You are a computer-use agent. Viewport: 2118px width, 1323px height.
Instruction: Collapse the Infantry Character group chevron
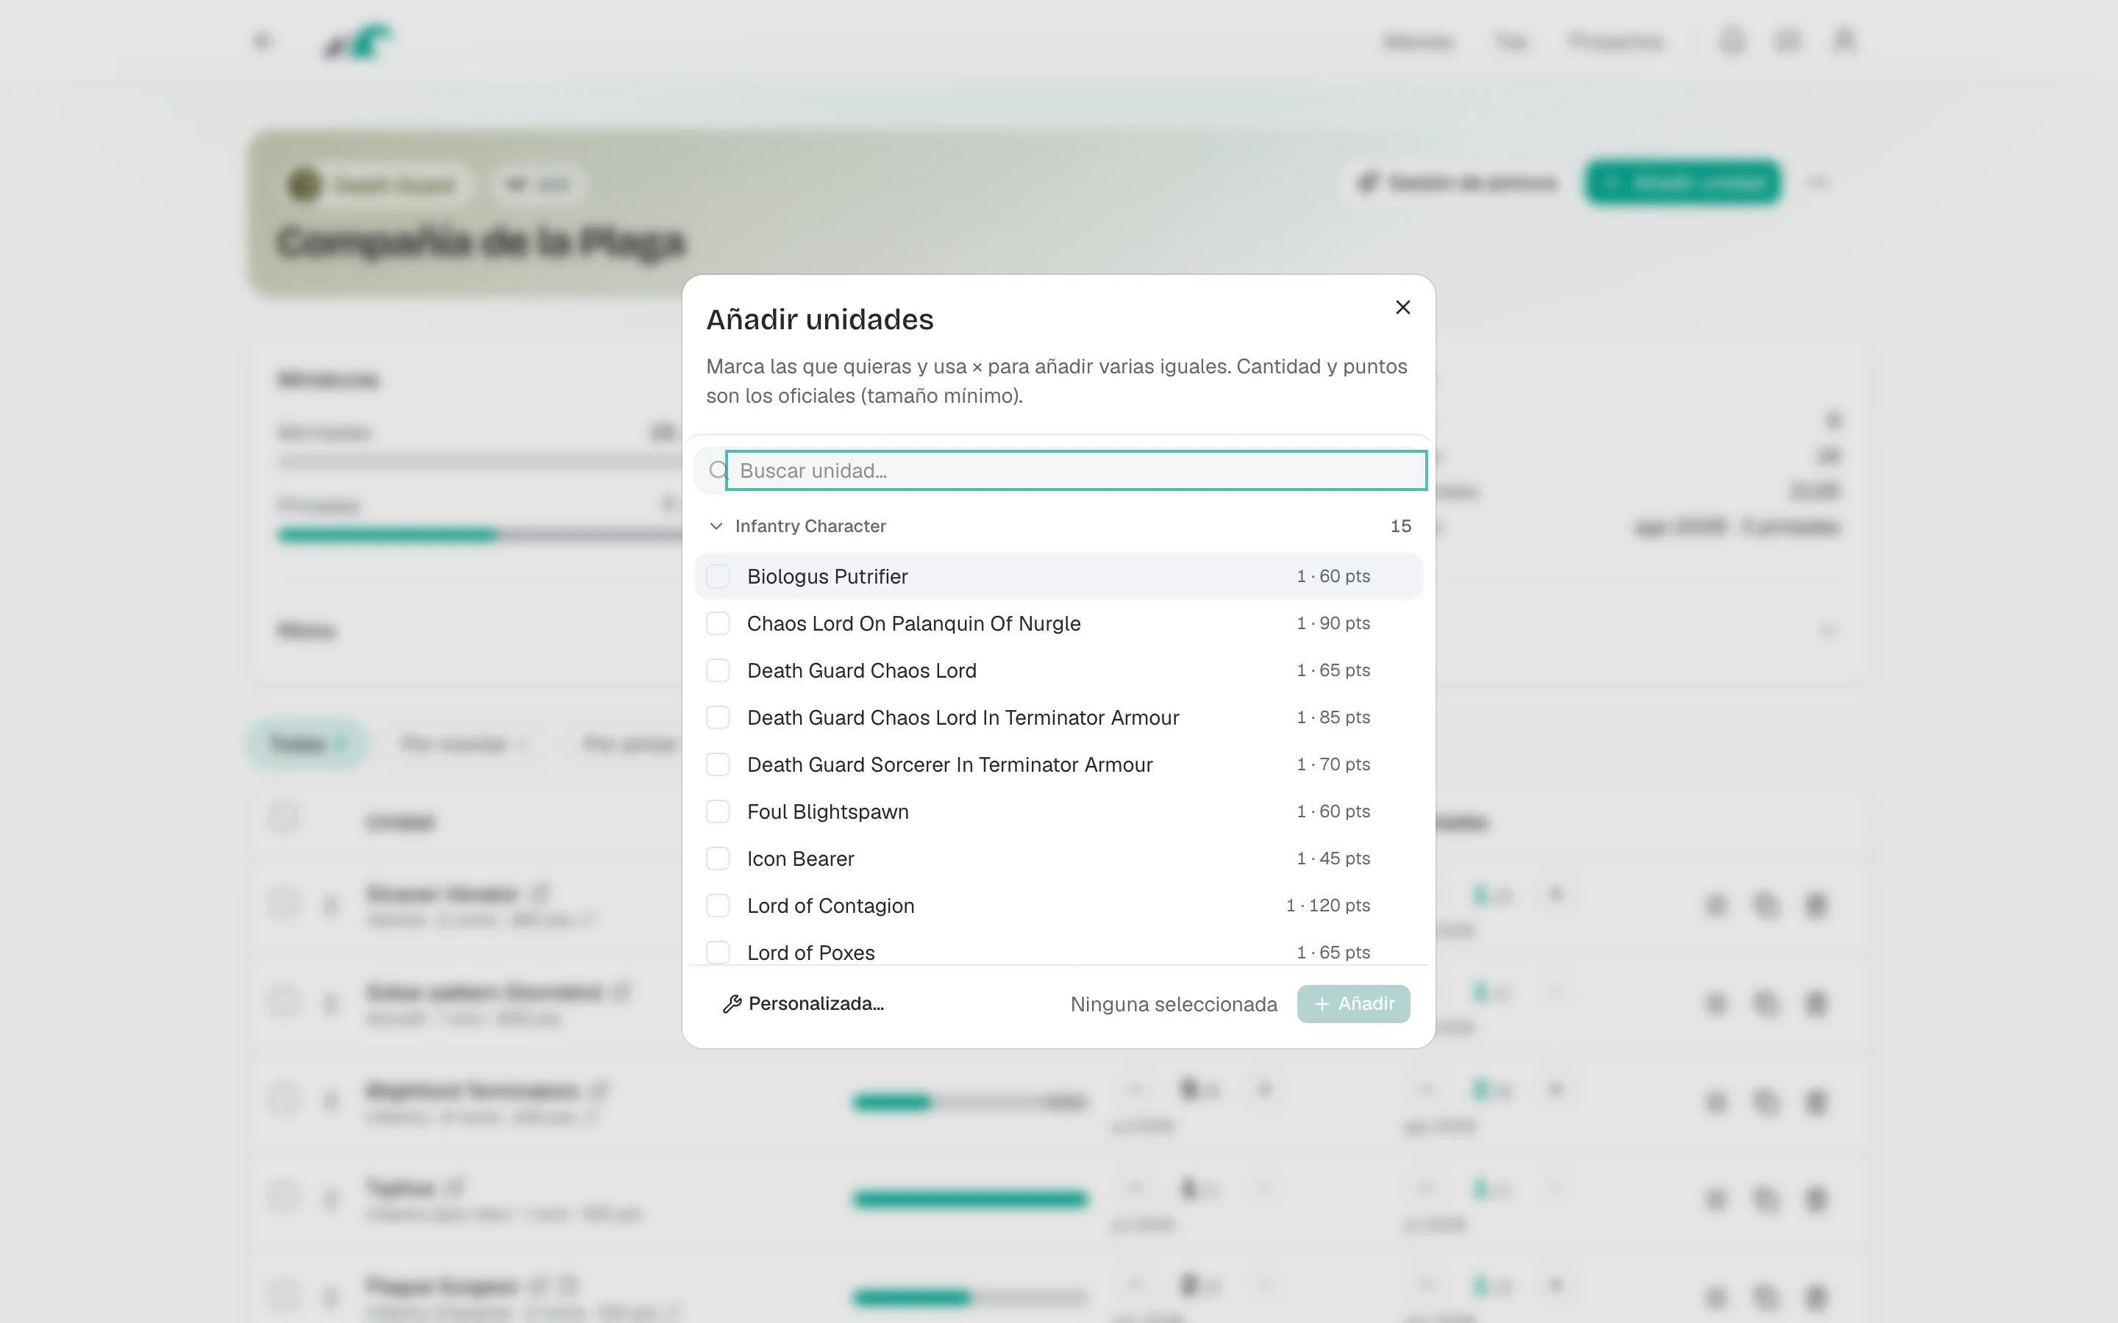[x=716, y=526]
